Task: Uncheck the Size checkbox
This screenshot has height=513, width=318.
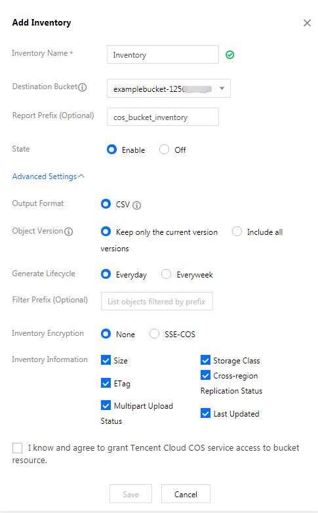Action: click(106, 360)
